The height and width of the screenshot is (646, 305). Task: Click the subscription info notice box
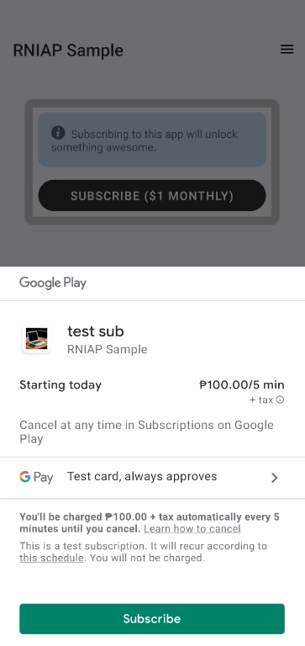[152, 140]
